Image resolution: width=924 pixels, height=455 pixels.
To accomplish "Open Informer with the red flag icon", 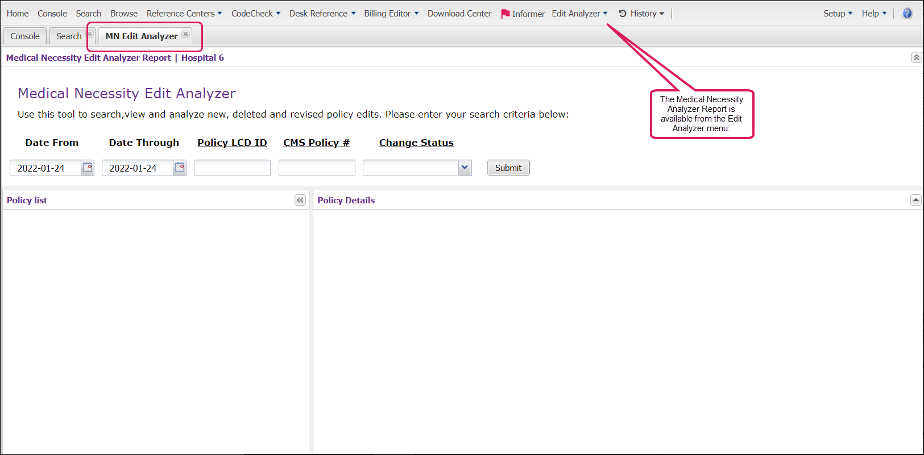I will tap(523, 14).
